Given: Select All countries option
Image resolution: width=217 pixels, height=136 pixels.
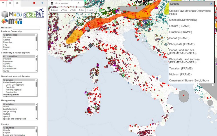Looking at the screenshot, I should (19, 128).
